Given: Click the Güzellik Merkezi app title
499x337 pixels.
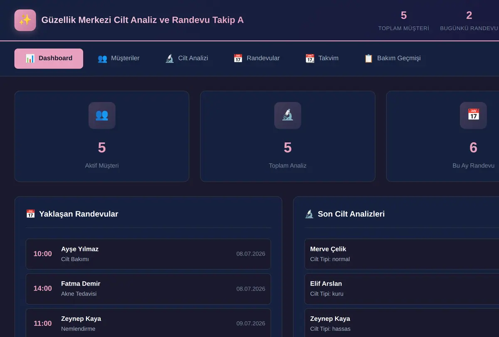Looking at the screenshot, I should pos(143,20).
